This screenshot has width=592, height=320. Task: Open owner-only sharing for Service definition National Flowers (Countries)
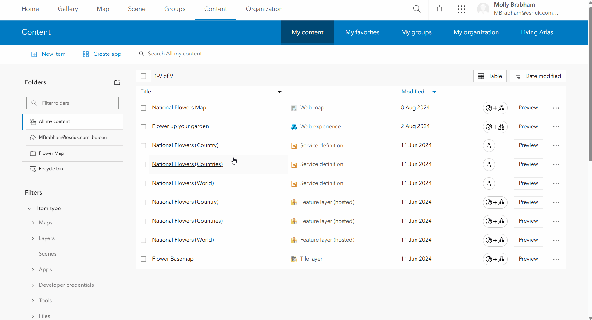point(489,165)
